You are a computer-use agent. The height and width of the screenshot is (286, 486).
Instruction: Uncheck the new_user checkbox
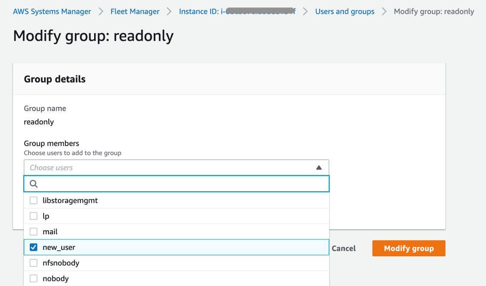click(x=33, y=247)
